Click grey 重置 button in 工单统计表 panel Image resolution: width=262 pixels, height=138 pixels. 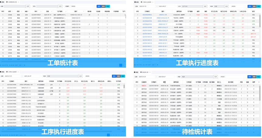tap(103, 6)
